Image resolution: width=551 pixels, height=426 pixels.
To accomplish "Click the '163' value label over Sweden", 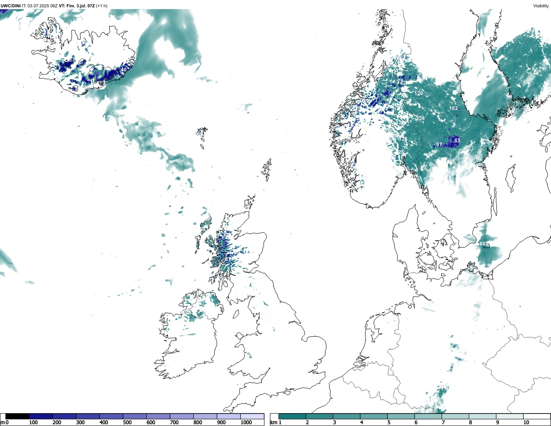I will [x=454, y=108].
